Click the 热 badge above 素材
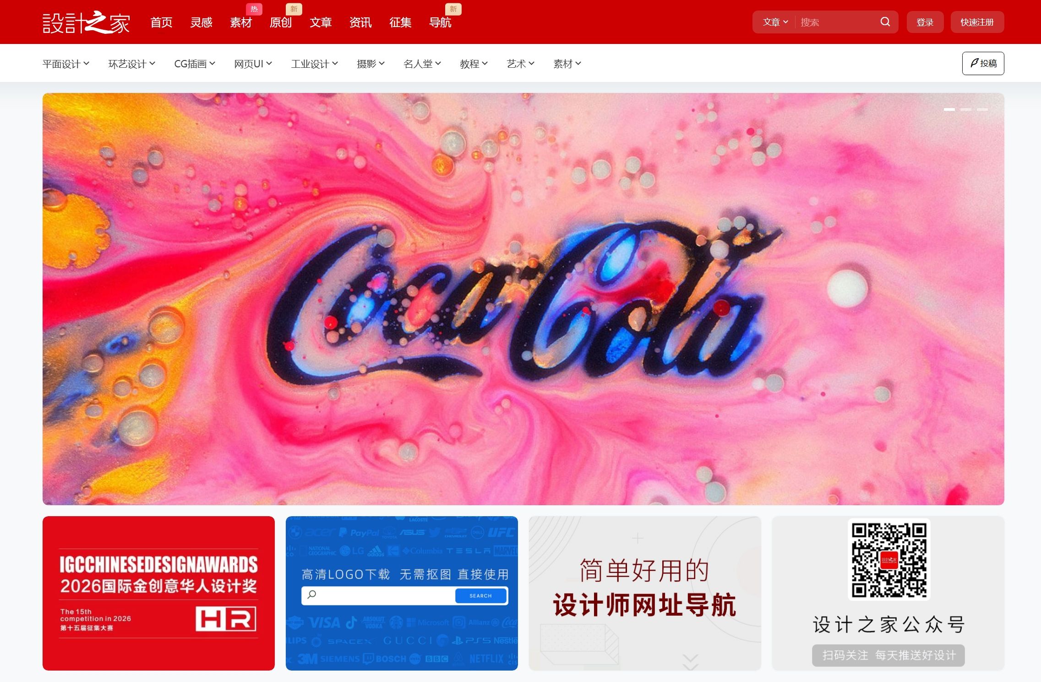This screenshot has height=682, width=1041. (x=254, y=9)
